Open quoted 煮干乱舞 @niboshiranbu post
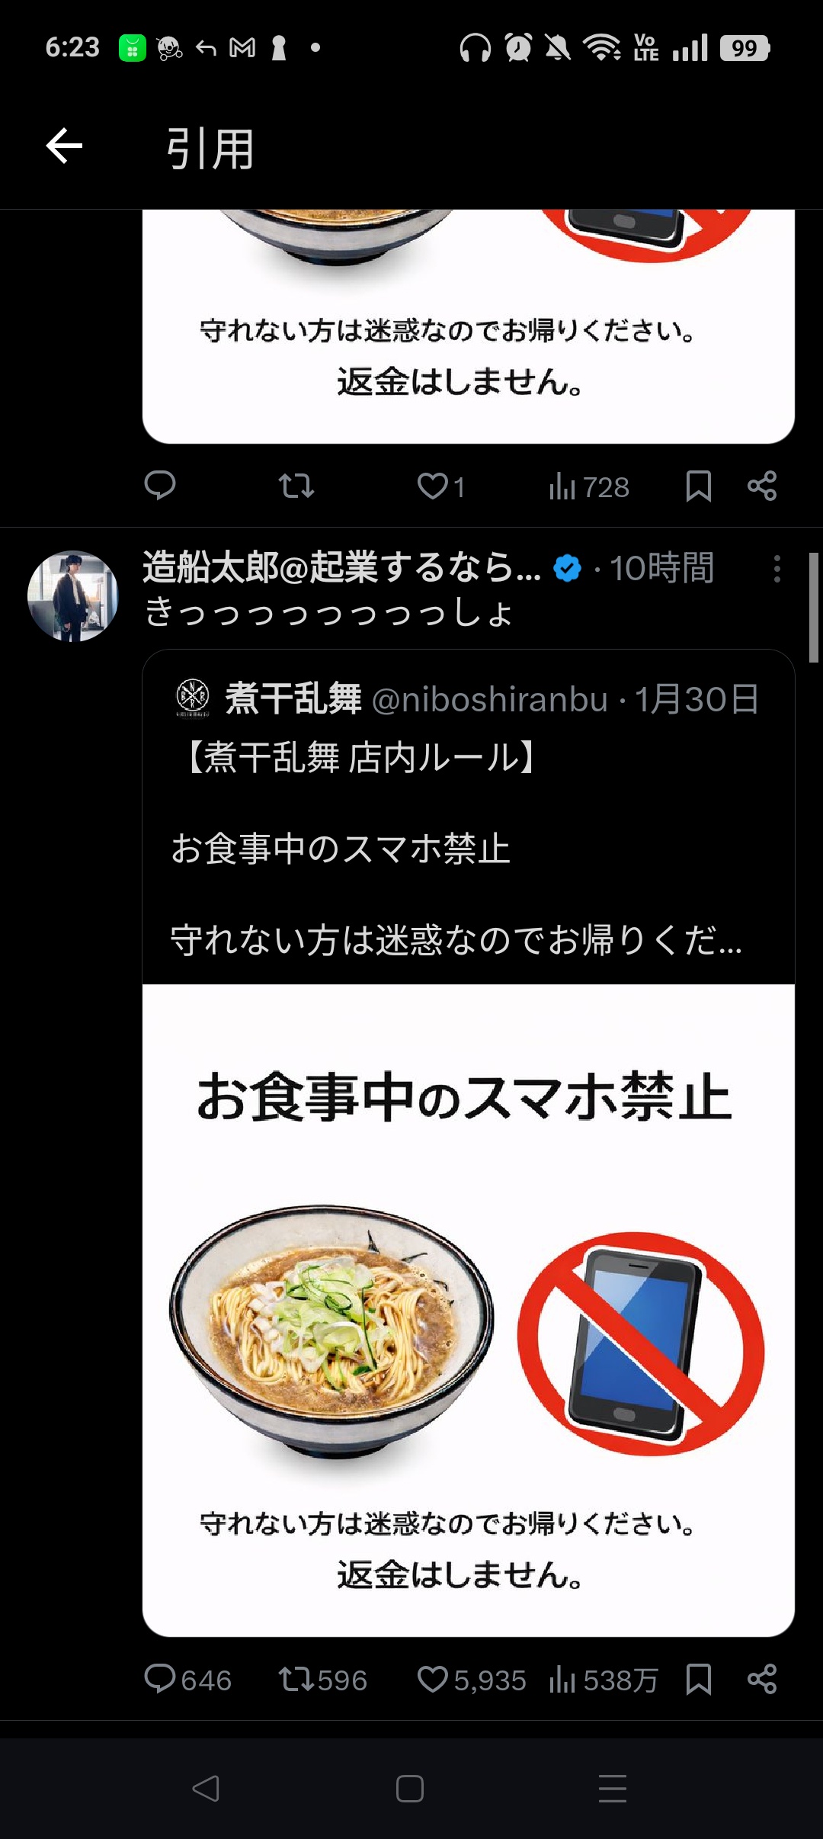 467,698
